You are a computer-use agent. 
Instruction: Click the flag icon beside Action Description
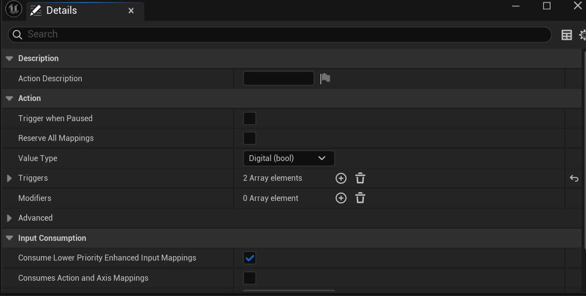coord(325,78)
